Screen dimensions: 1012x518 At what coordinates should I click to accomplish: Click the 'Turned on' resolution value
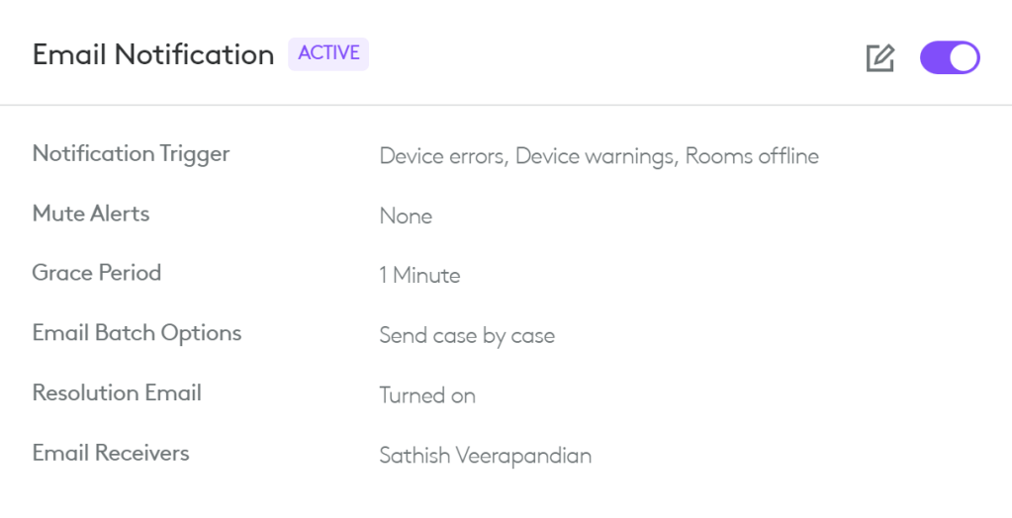[427, 396]
